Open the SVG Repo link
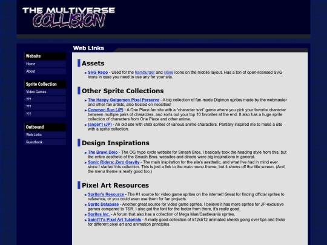This screenshot has width=327, height=245. point(98,73)
